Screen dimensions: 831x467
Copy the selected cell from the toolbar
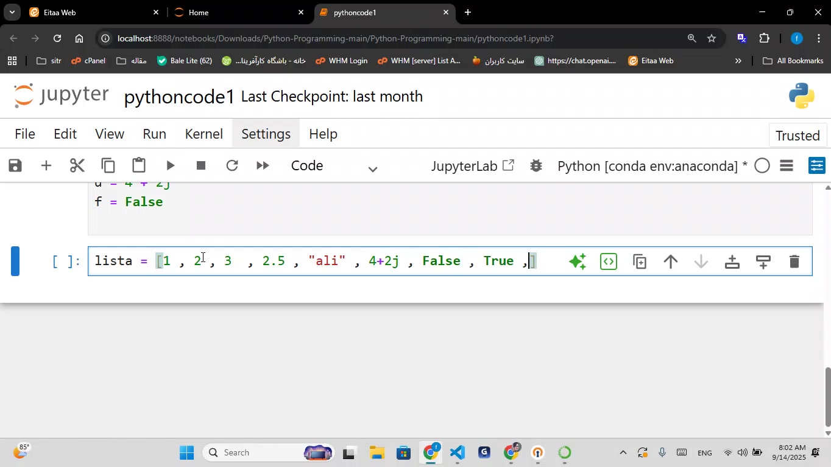coord(108,165)
